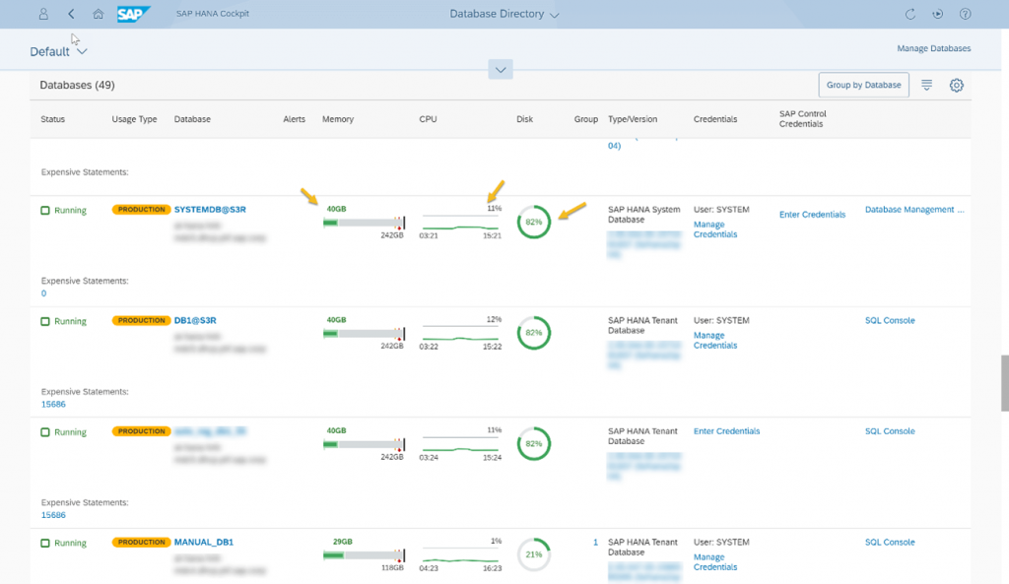Click the CPU trend chart for SYSTEMDB@S3R
The image size is (1009, 584).
[x=460, y=223]
